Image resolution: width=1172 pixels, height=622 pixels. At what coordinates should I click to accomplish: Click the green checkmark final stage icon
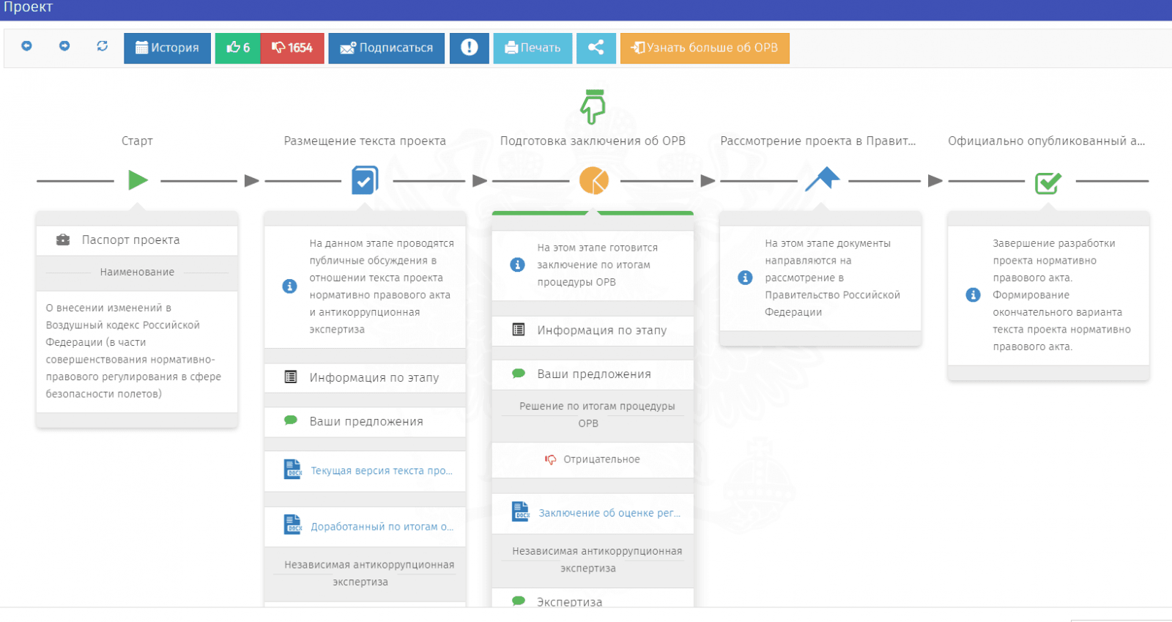(x=1048, y=182)
